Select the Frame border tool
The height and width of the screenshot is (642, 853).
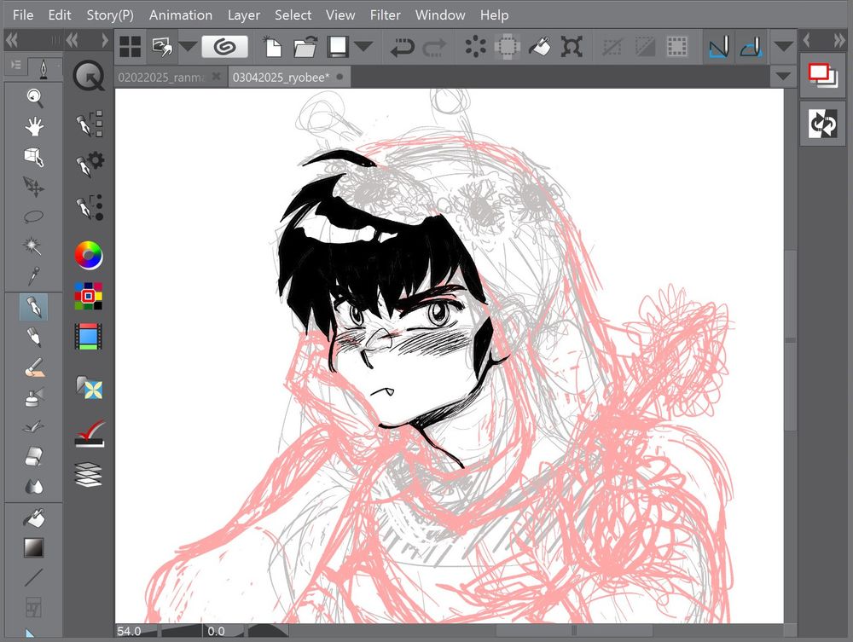point(34,607)
